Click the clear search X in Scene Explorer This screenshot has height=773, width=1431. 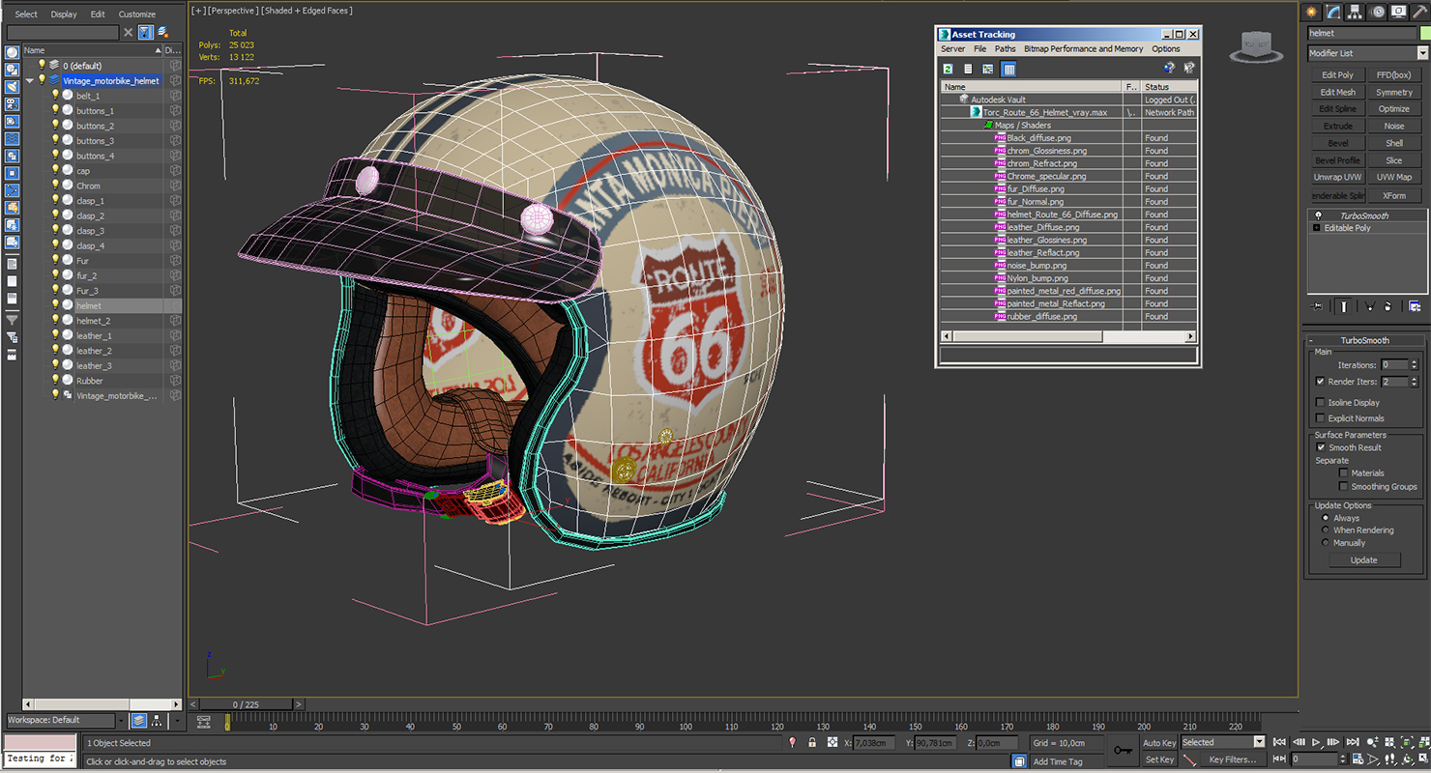tap(128, 32)
